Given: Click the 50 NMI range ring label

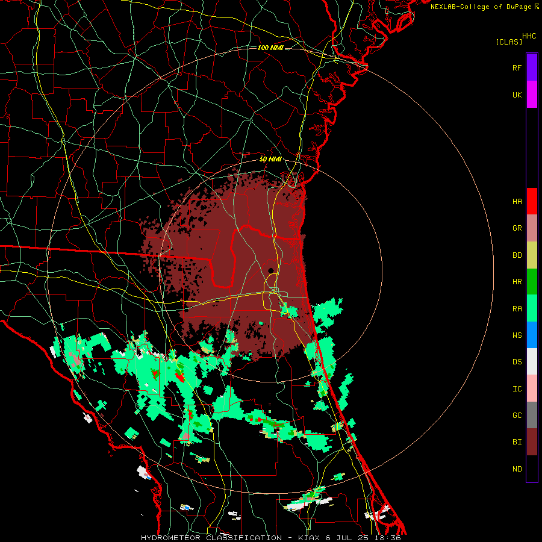Looking at the screenshot, I should (x=270, y=159).
